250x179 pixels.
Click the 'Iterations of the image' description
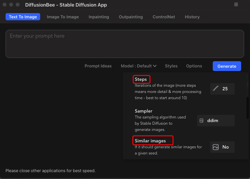pos(168,92)
